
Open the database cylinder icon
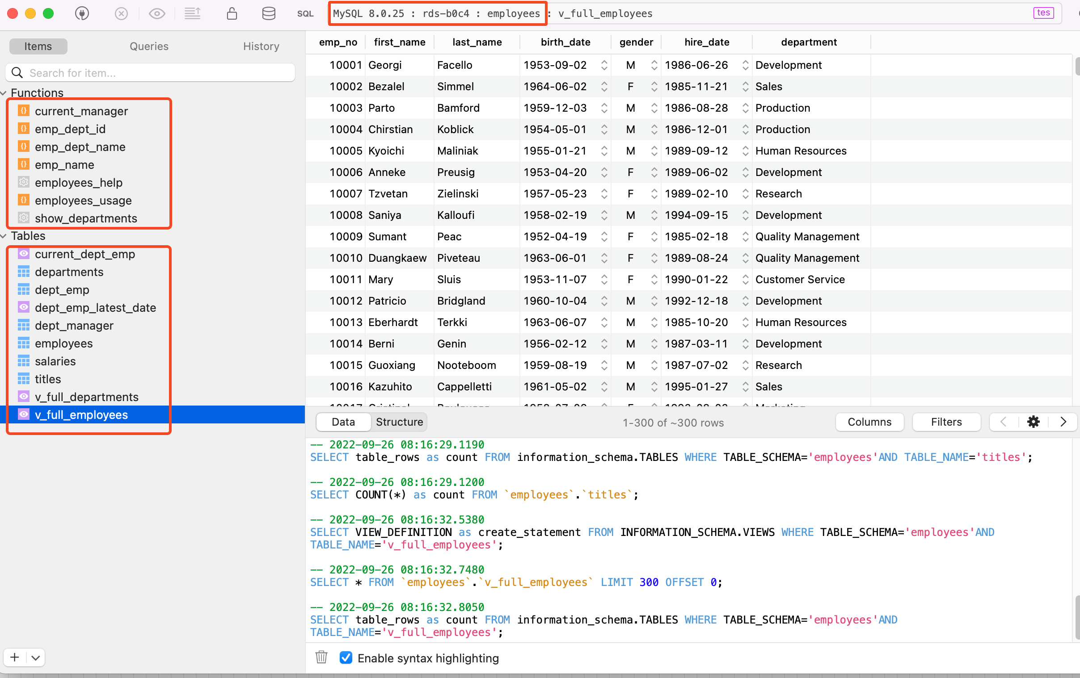tap(269, 13)
